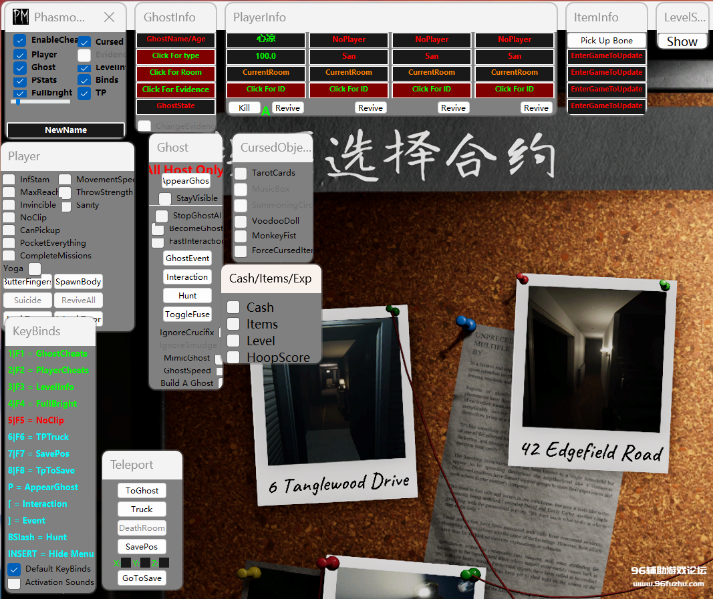713x599 pixels.
Task: Close the Phasmo menu panel with X
Action: point(110,17)
